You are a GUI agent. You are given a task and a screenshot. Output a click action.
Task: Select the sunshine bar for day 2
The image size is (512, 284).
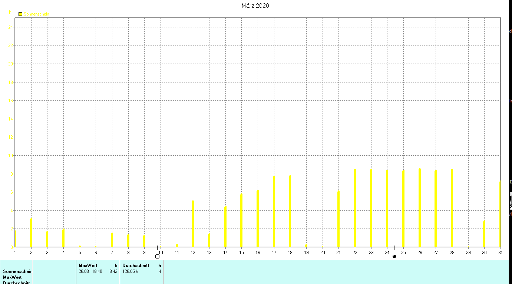pyautogui.click(x=31, y=233)
